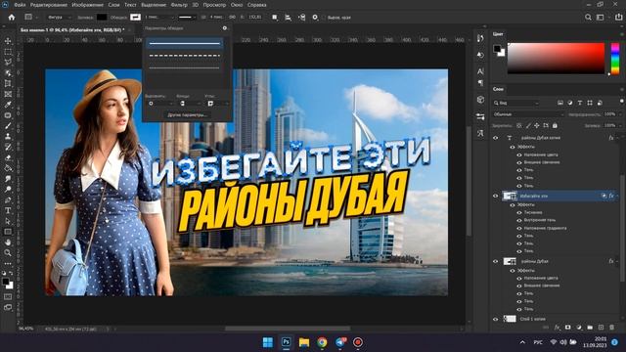Open File Explorer from the taskbar

(304, 342)
